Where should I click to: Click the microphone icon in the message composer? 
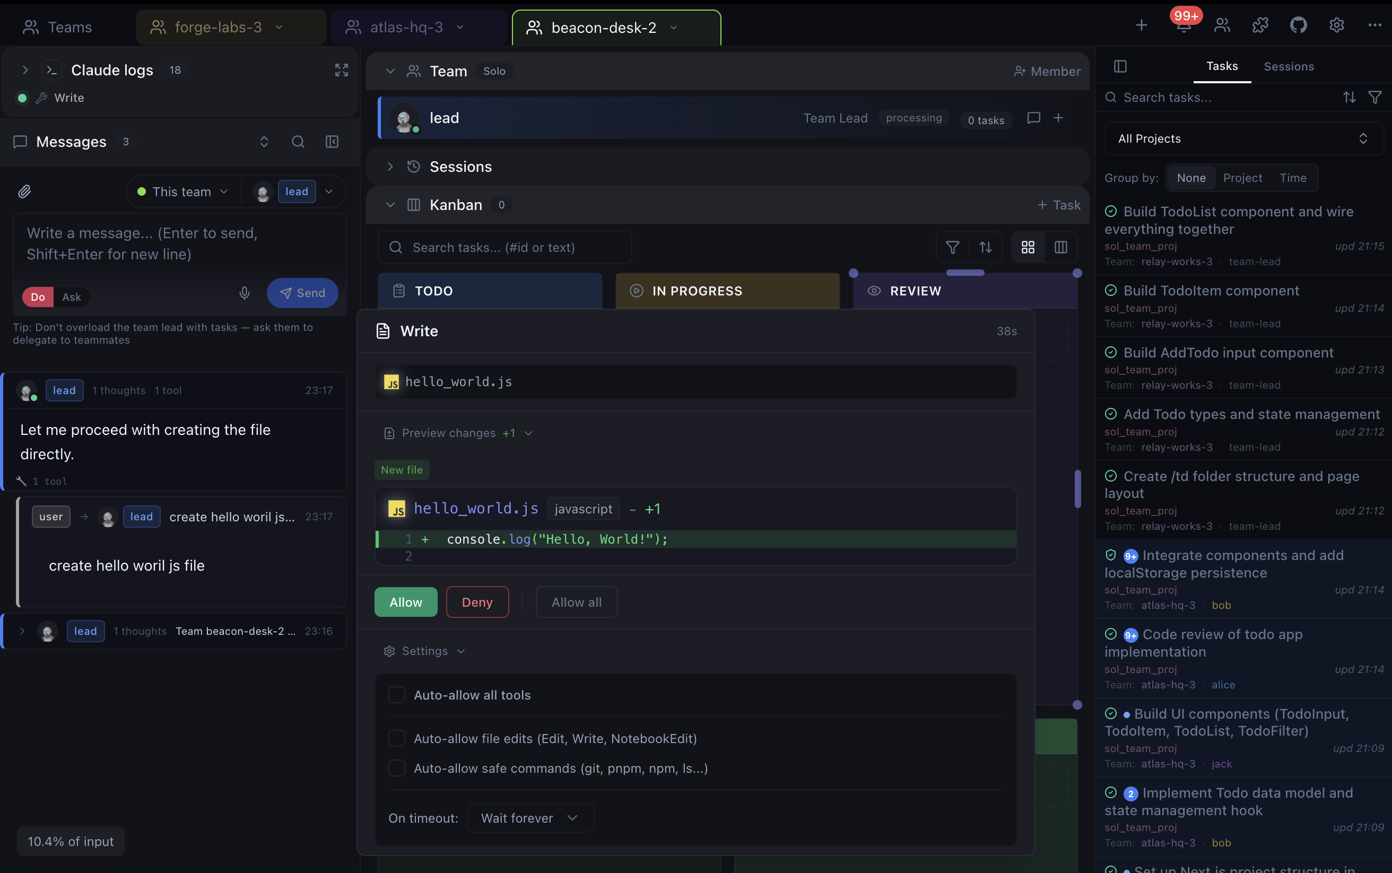[x=245, y=293]
